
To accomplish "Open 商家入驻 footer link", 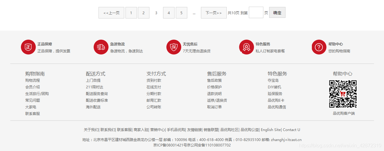I will pyautogui.click(x=141, y=130).
